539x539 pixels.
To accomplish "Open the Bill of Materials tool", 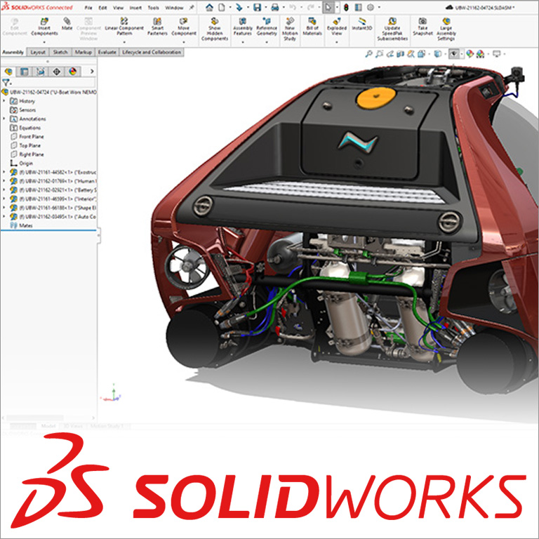I will coord(312,27).
